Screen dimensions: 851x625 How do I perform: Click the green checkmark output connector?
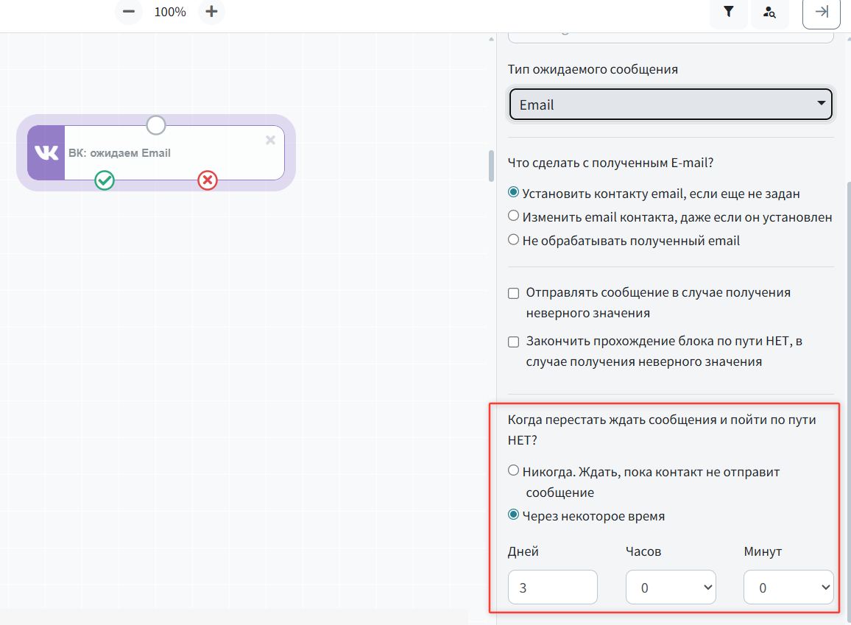point(105,180)
